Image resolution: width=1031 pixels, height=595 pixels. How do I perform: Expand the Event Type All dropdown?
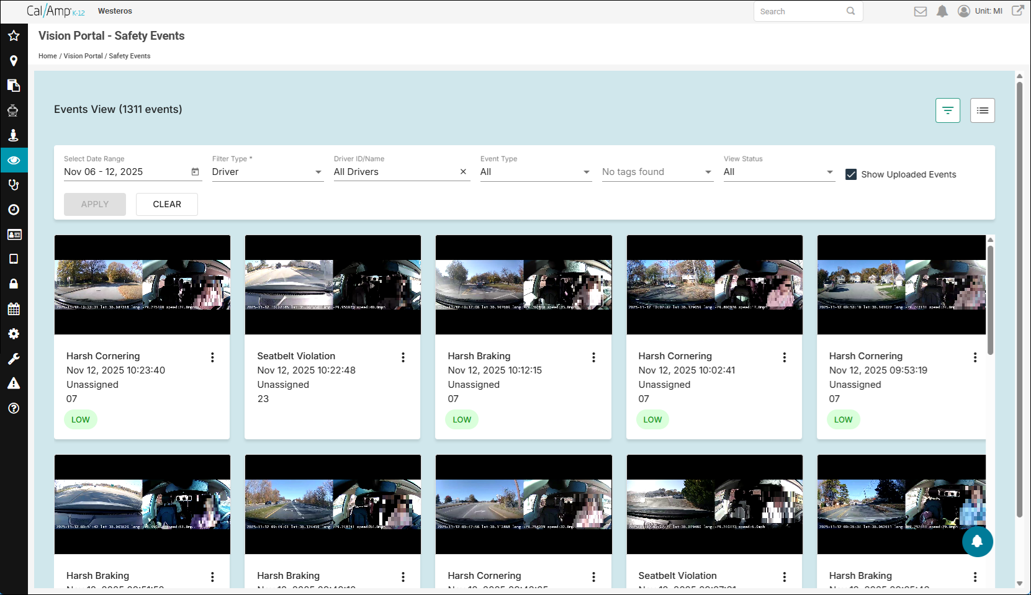tap(536, 172)
